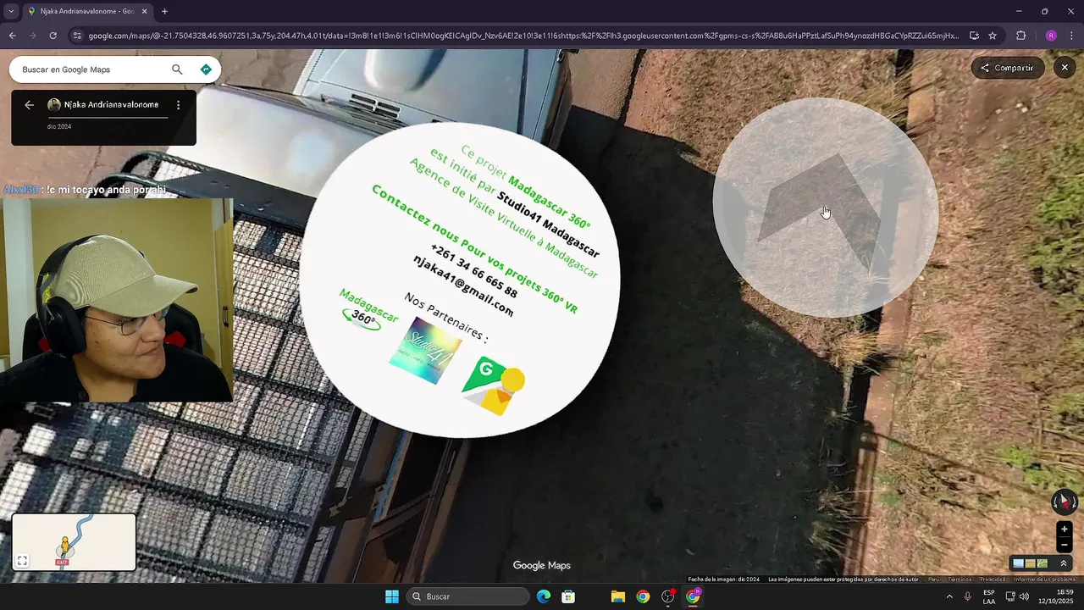Click the microphone icon in system tray

click(967, 596)
